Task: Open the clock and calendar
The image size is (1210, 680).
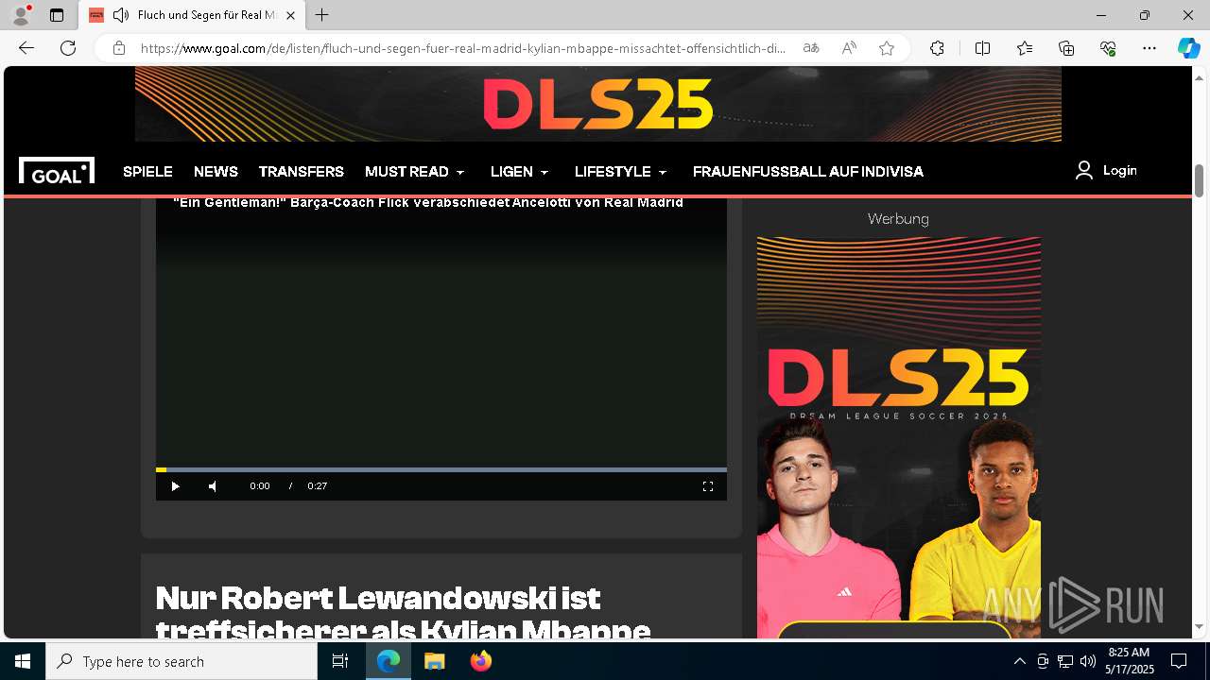Action: point(1130,661)
